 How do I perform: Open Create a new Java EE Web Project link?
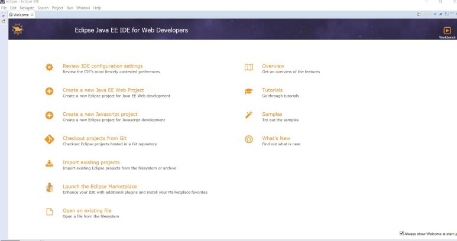103,90
